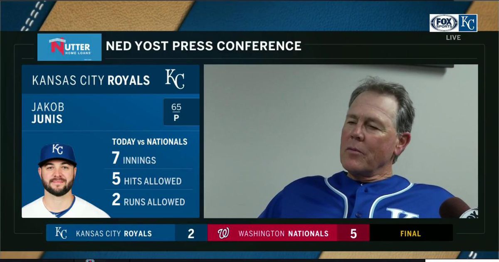This screenshot has width=499, height=262.
Task: Click Washington Nationals score of 5
Action: click(x=353, y=233)
